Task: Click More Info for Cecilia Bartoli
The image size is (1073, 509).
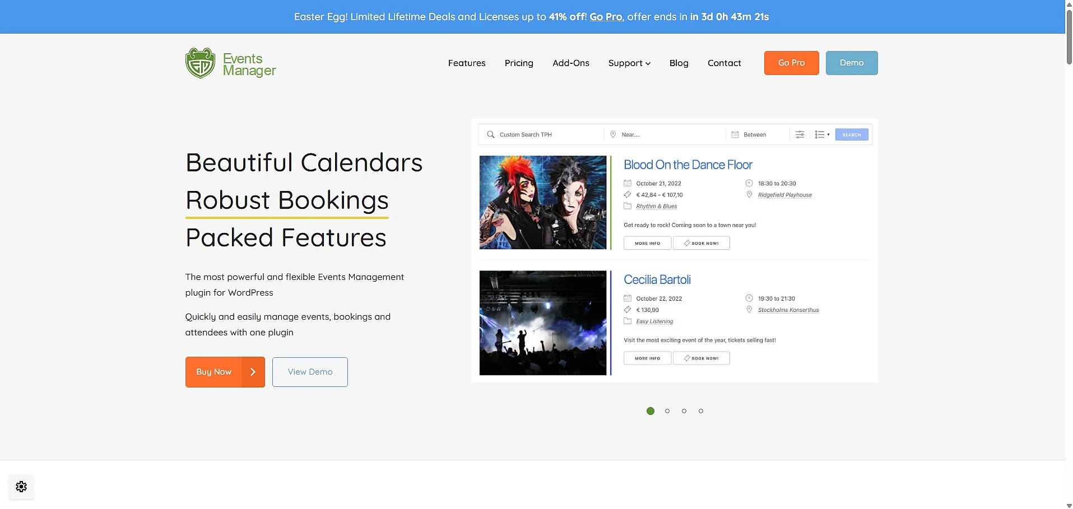Action: 647,358
